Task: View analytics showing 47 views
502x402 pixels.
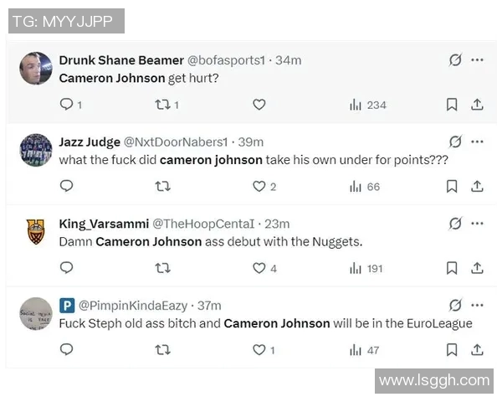Action: tap(364, 350)
